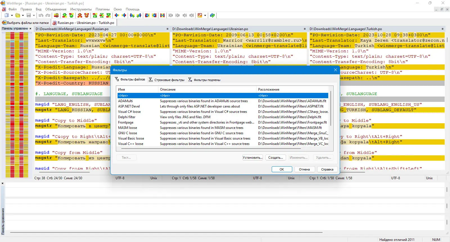Select the ADAMulti filter row
Screen dimensions: 450x242
(223, 101)
